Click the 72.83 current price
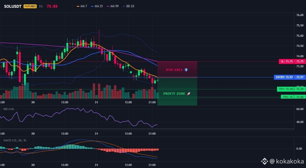 tap(52, 6)
